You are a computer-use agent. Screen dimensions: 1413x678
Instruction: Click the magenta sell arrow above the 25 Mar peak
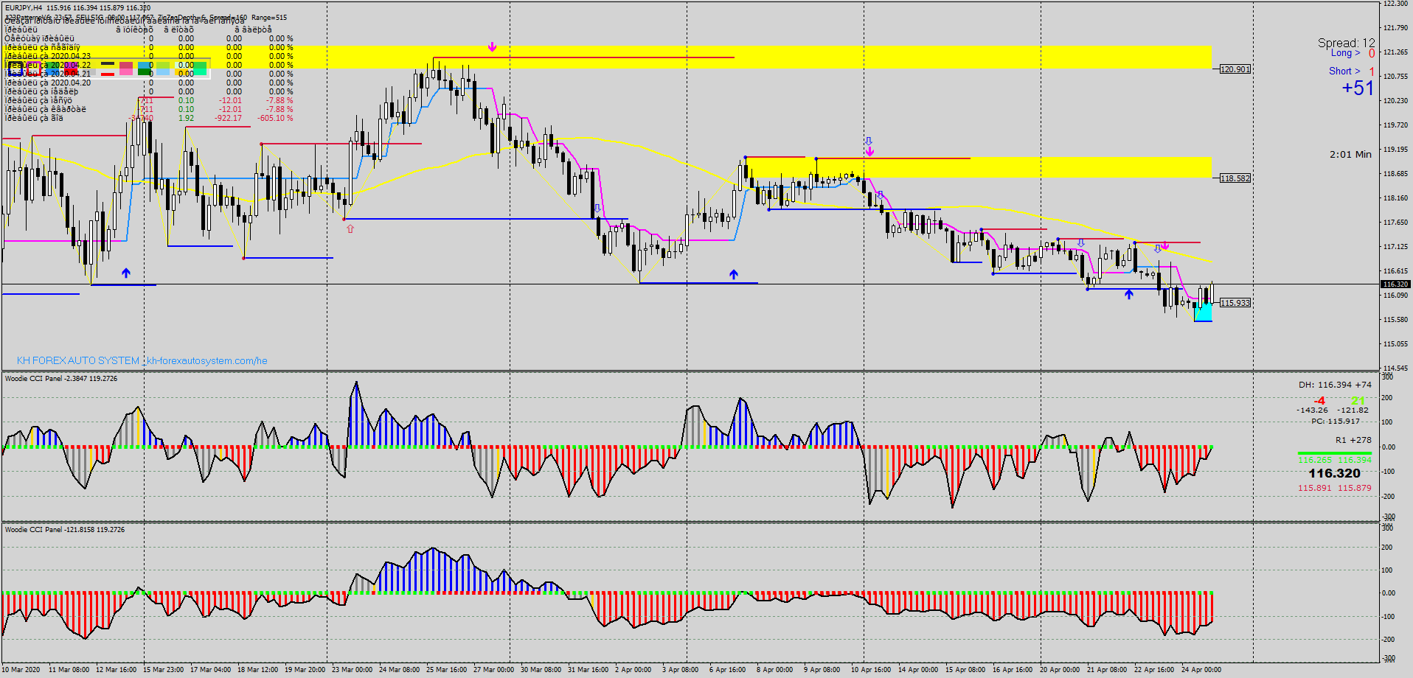493,46
